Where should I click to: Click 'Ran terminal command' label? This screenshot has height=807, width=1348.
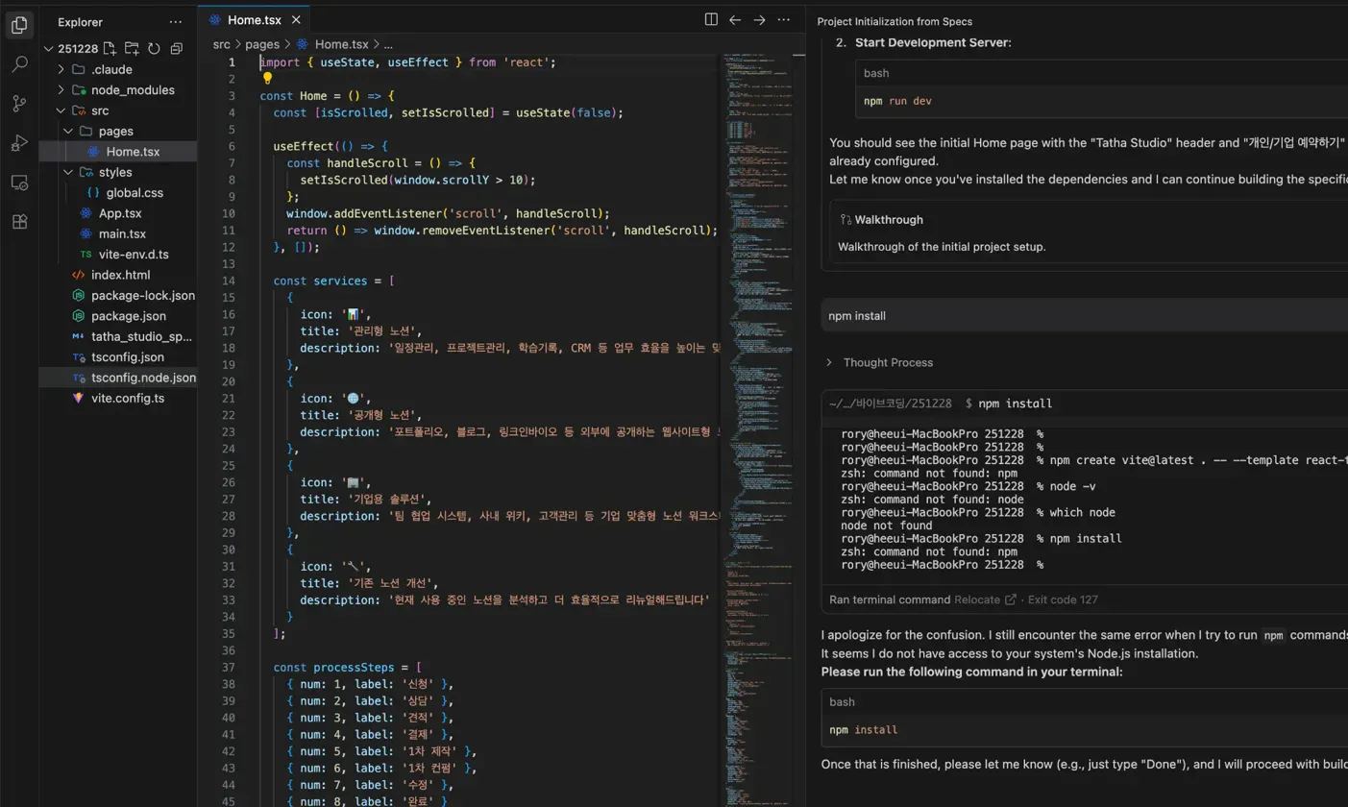click(890, 599)
